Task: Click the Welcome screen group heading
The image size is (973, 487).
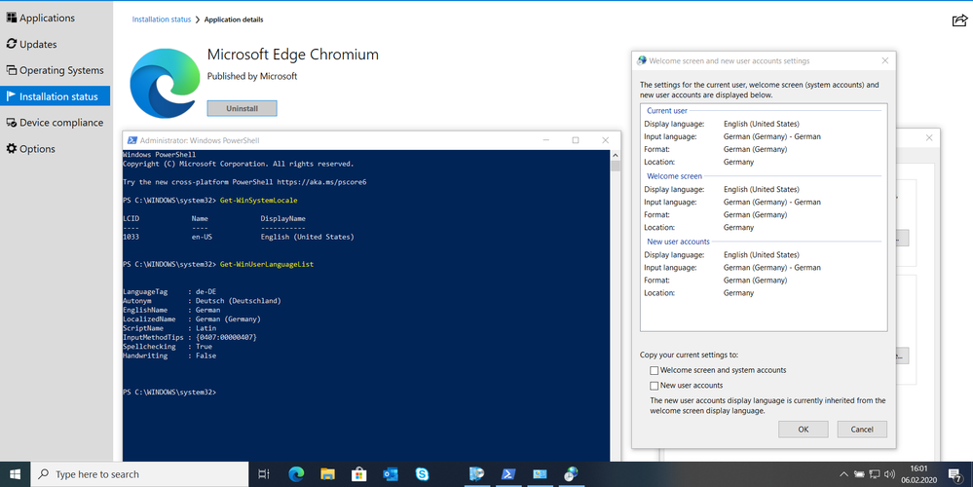Action: pyautogui.click(x=675, y=176)
